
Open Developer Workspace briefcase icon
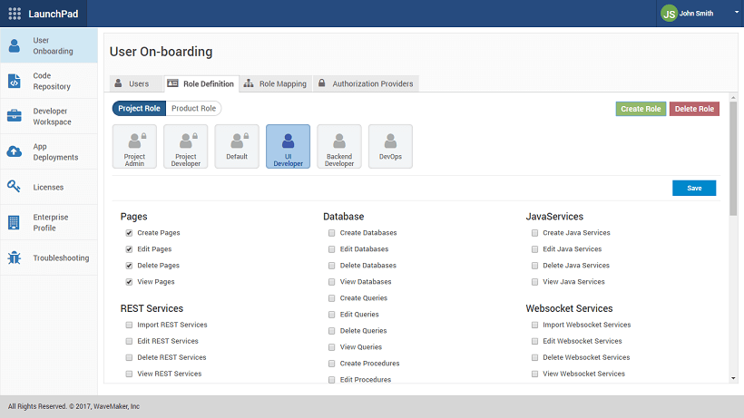click(15, 116)
